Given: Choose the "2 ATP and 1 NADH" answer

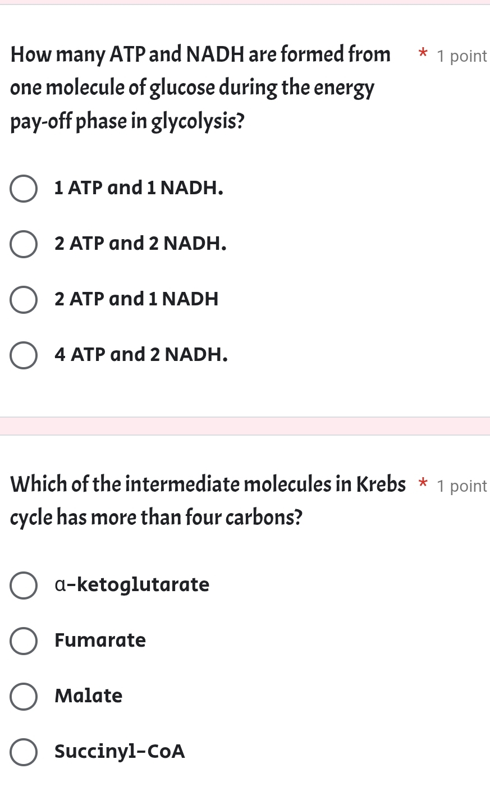Looking at the screenshot, I should 23,300.
